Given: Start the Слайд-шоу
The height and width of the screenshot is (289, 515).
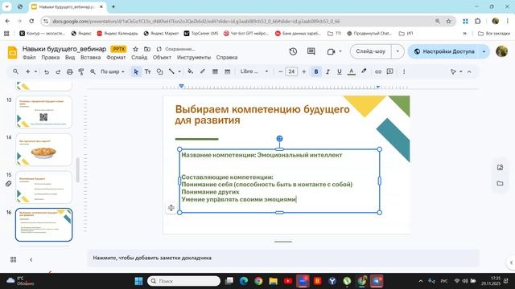Looking at the screenshot, I should (370, 51).
